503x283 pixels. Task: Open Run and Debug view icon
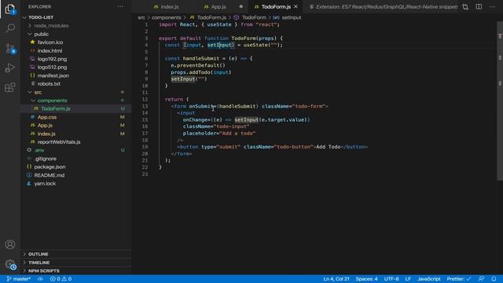click(10, 68)
